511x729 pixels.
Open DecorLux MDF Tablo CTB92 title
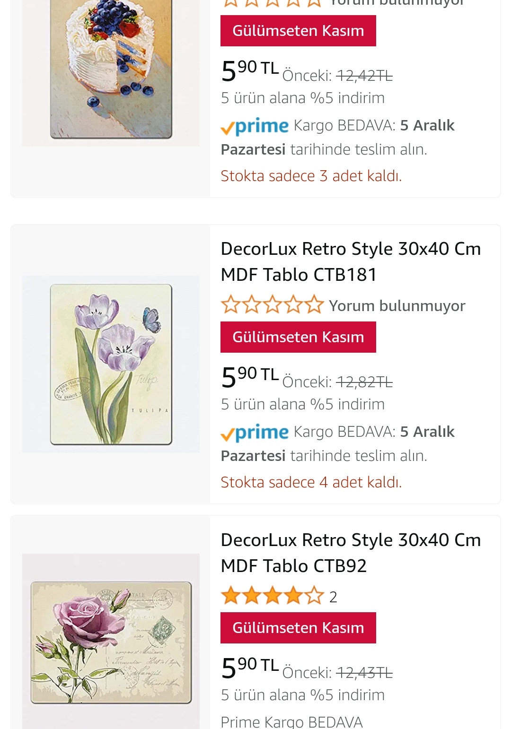[350, 552]
